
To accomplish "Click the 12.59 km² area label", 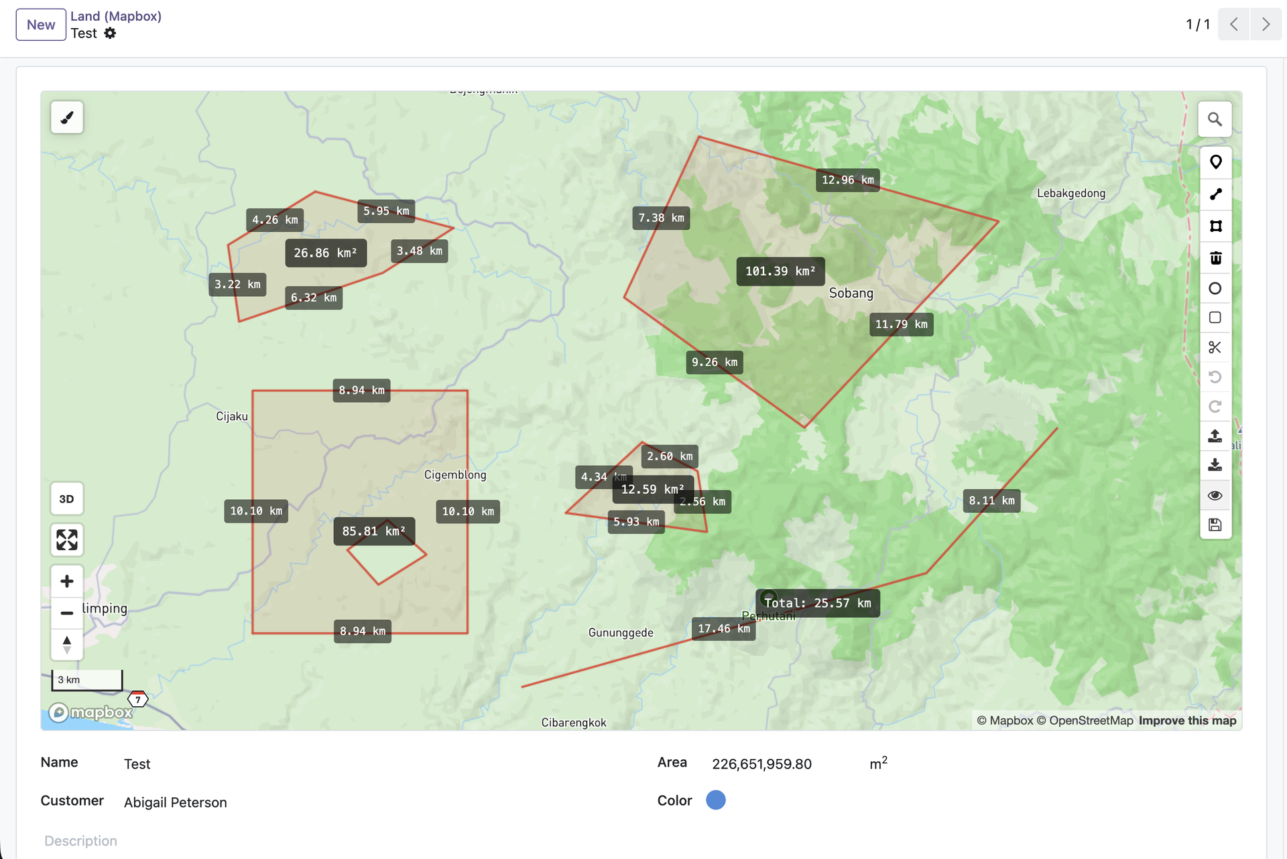I will point(652,490).
